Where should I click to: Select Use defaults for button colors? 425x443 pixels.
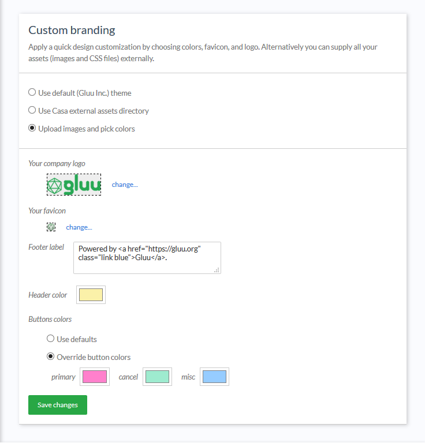click(51, 339)
